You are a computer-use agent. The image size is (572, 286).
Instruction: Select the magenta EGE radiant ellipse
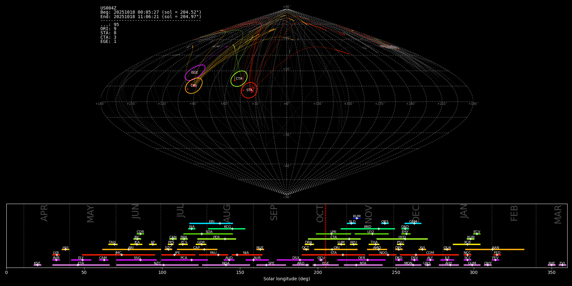pyautogui.click(x=195, y=72)
